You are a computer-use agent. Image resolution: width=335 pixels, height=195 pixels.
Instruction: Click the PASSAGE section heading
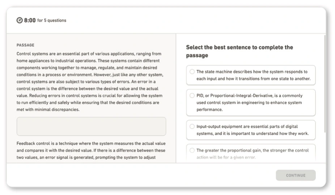(x=25, y=45)
